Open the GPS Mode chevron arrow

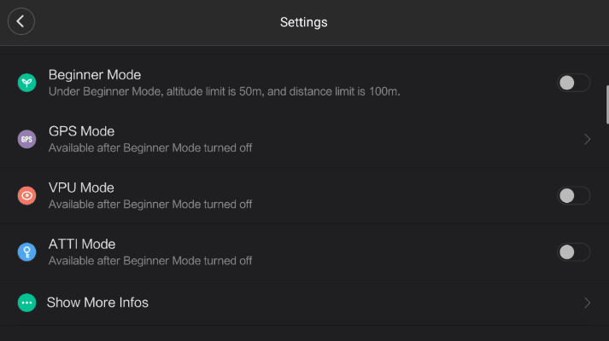588,139
